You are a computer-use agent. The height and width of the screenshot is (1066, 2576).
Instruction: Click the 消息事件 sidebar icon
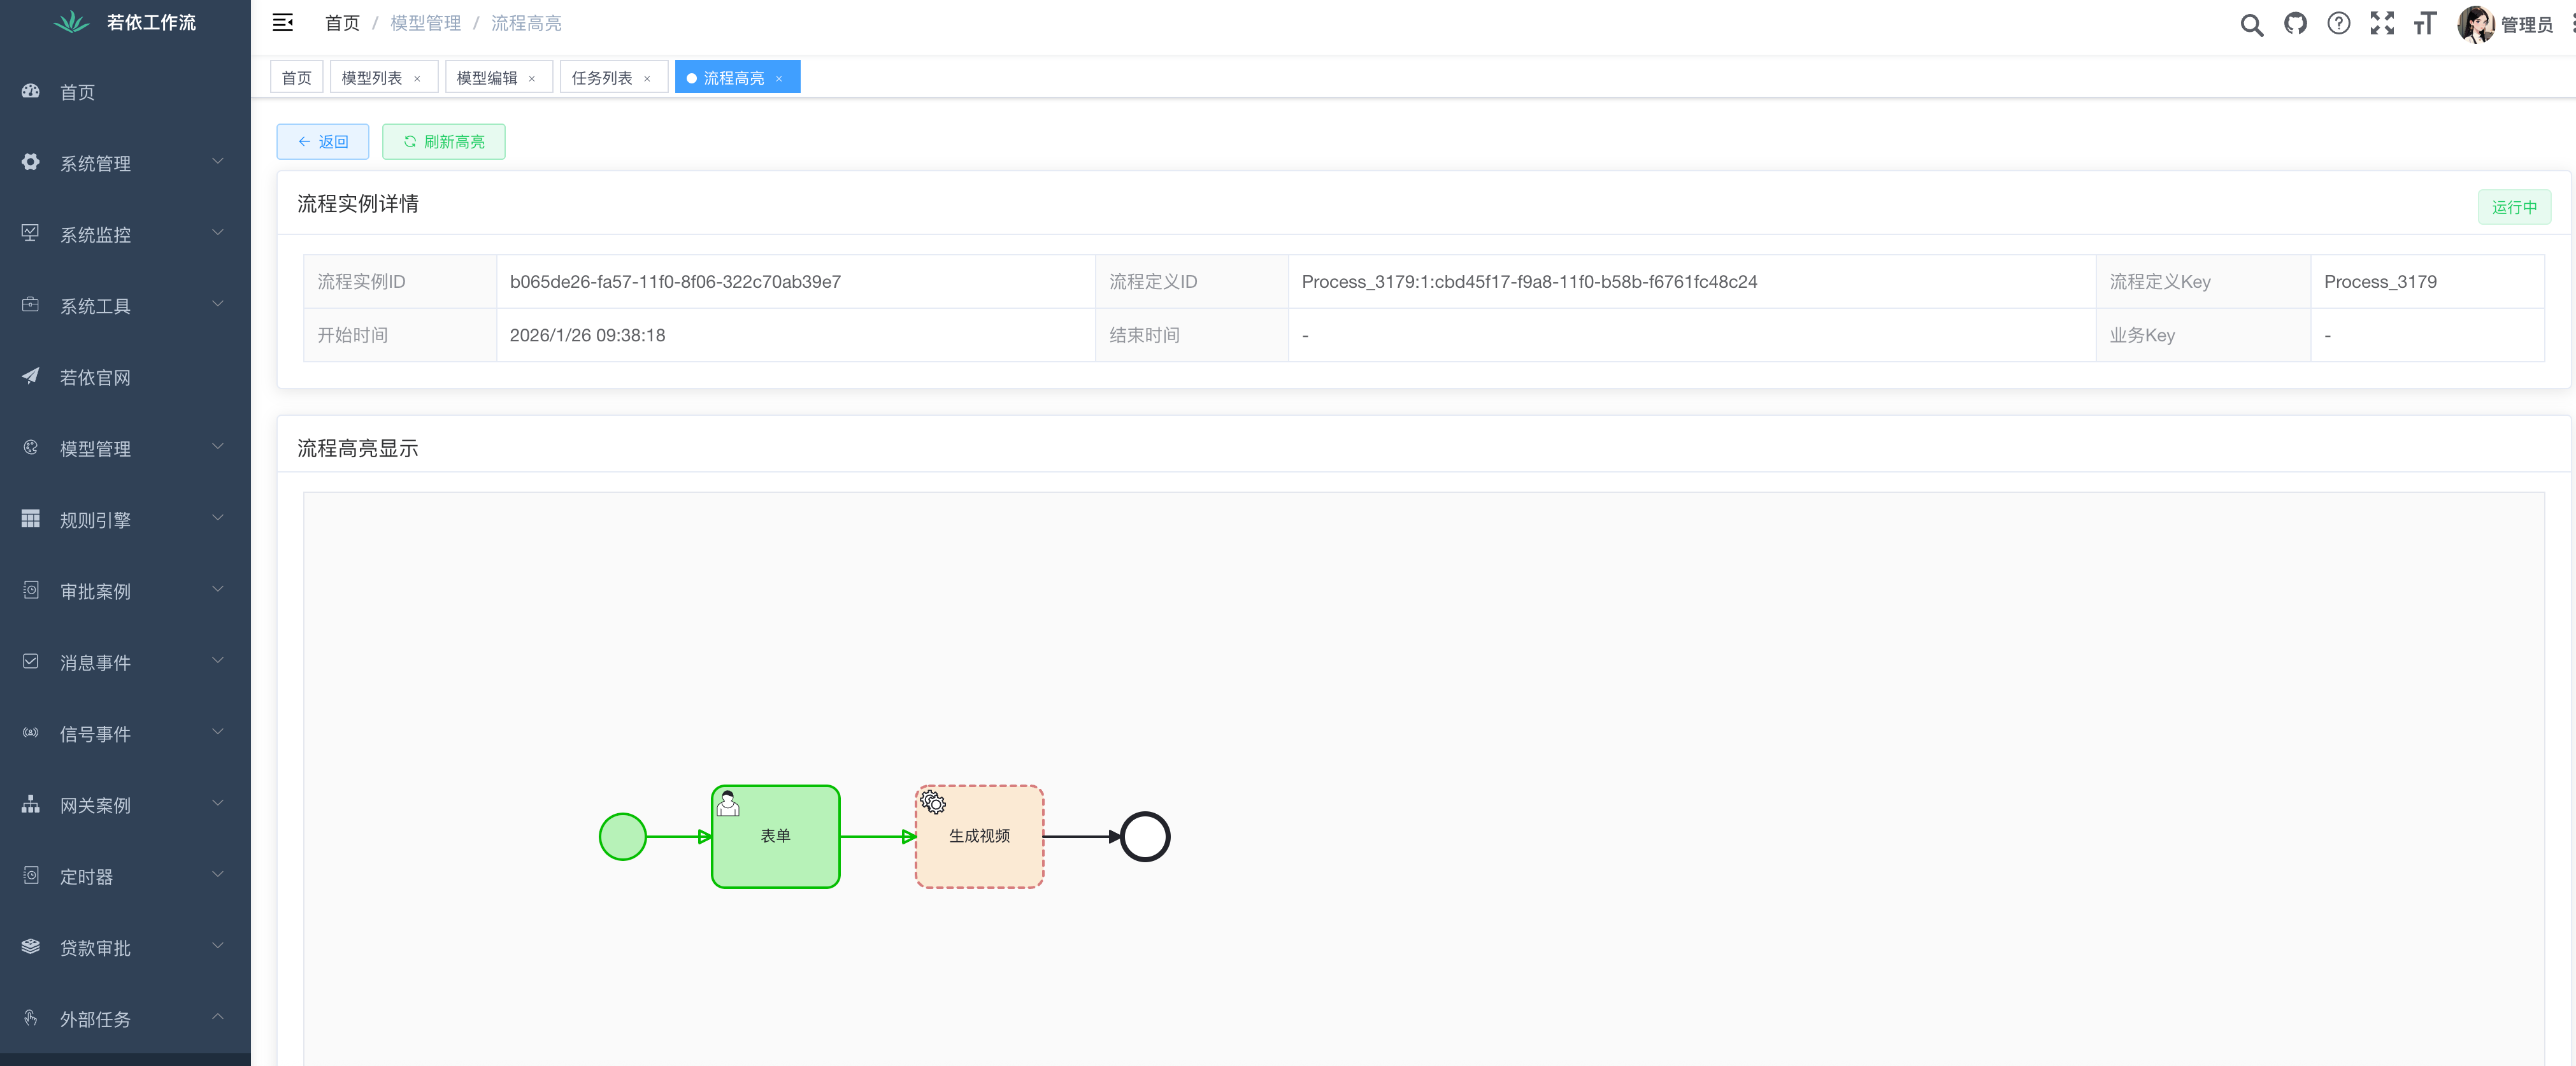tap(31, 661)
